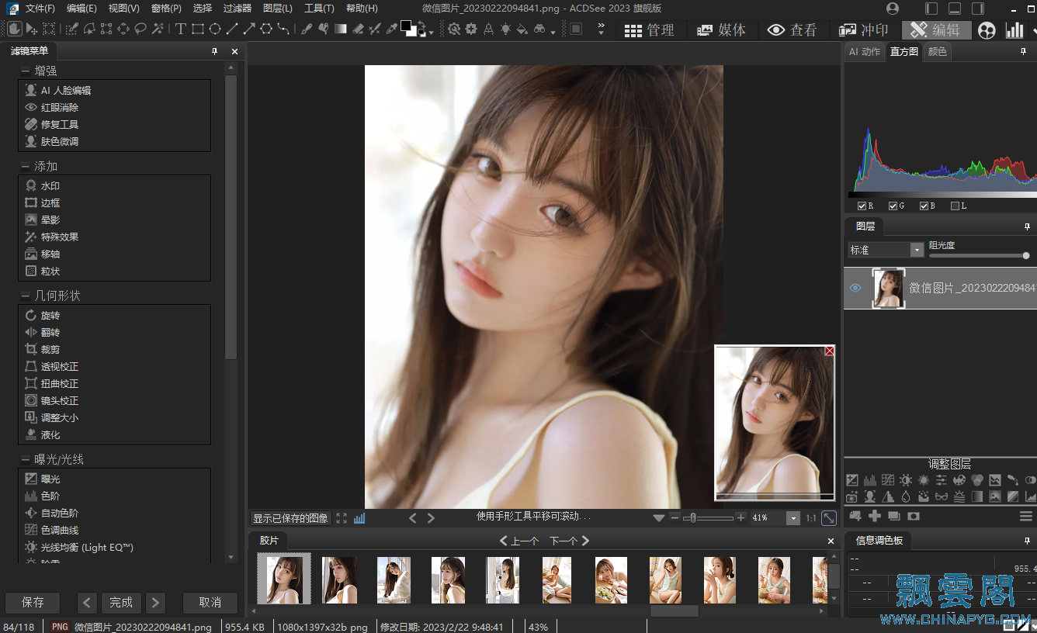Switch to the 颜色 tab
Viewport: 1037px width, 633px height.
coord(938,51)
